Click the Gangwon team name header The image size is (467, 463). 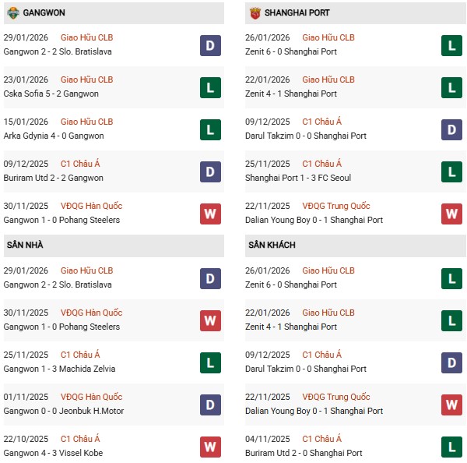pyautogui.click(x=44, y=13)
